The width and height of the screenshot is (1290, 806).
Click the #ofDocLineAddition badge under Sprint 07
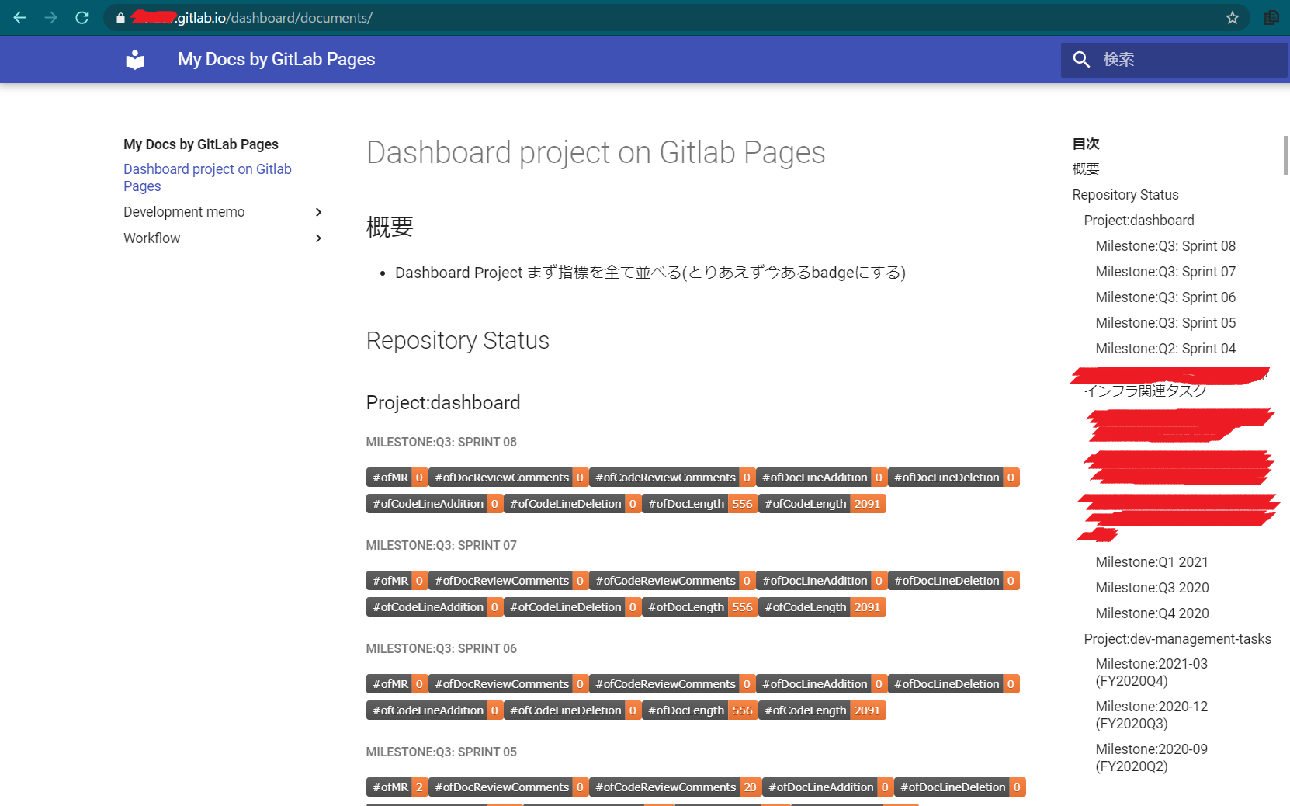pos(822,581)
